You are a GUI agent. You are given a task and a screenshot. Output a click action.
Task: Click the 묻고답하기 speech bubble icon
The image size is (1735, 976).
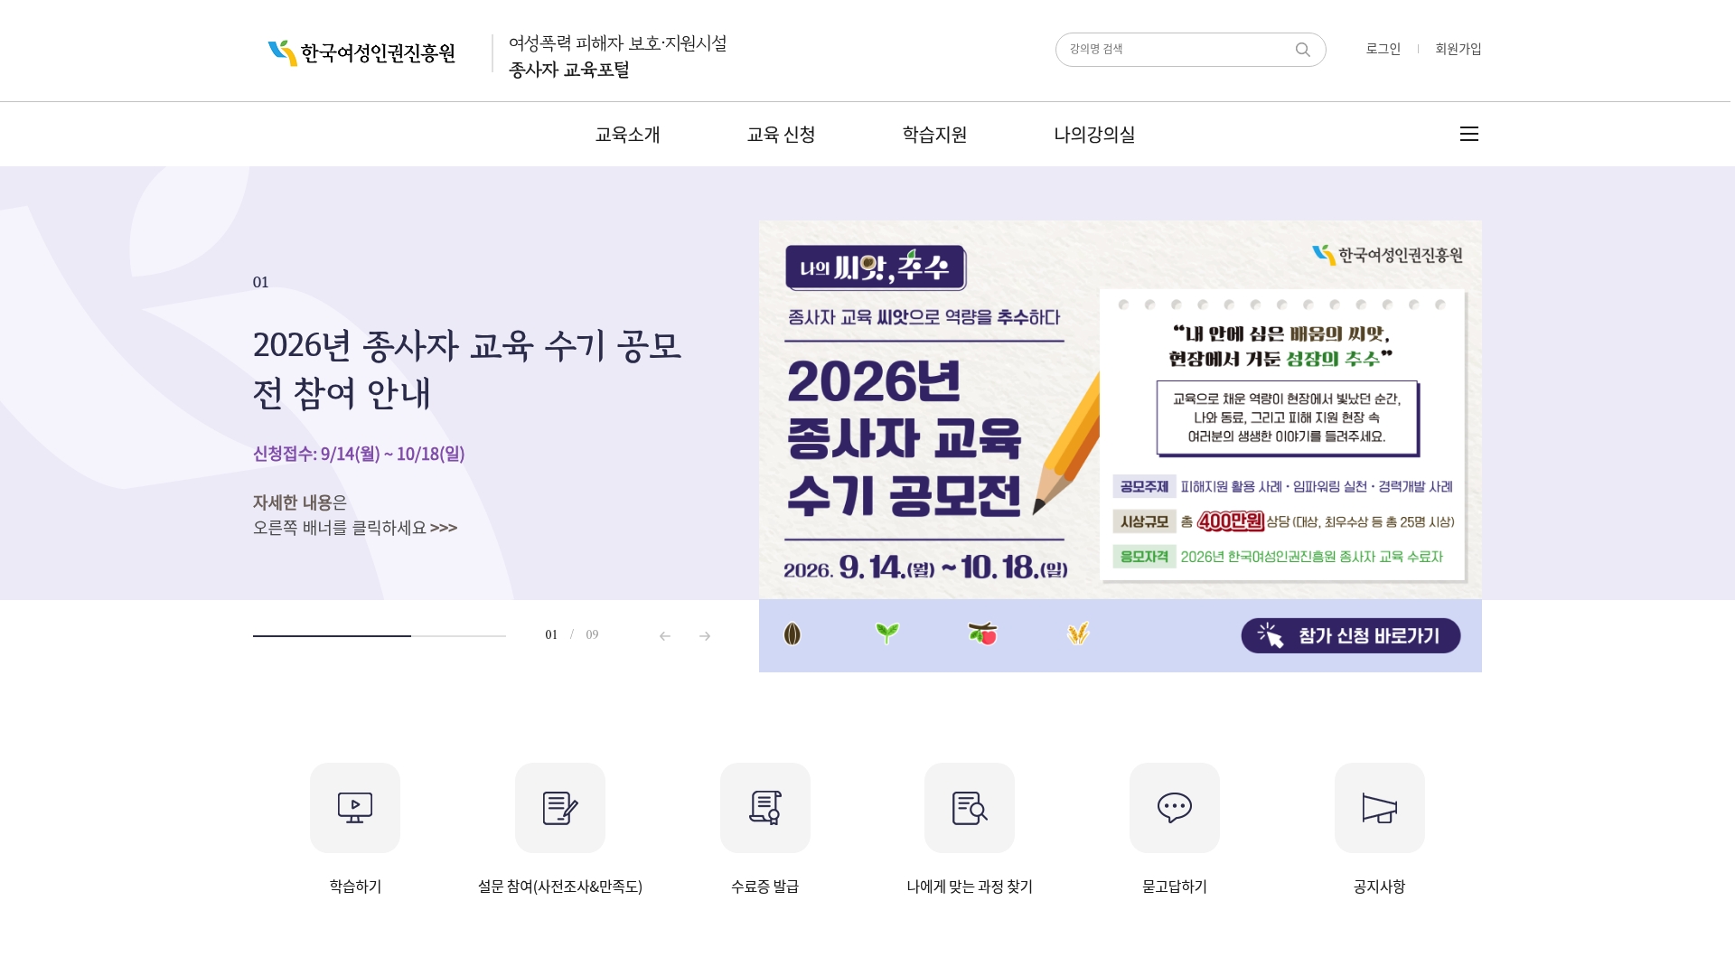(x=1175, y=808)
